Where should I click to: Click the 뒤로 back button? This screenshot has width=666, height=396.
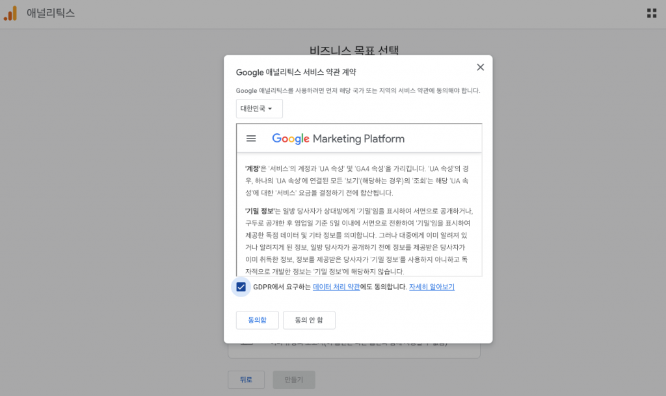[x=246, y=380]
